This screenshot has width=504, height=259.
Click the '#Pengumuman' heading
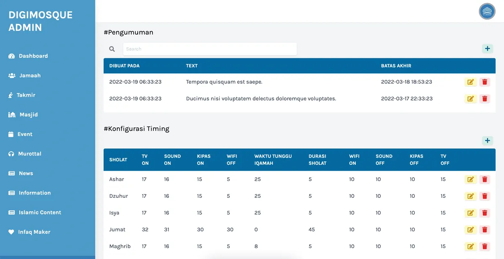point(129,32)
